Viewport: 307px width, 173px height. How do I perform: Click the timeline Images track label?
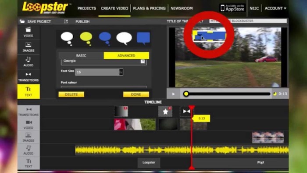click(x=29, y=137)
